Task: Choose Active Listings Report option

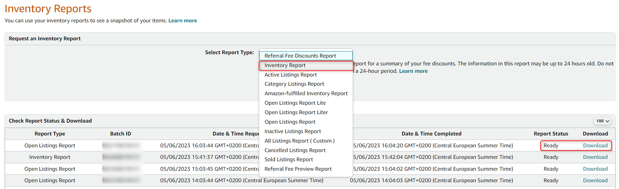Action: point(291,75)
